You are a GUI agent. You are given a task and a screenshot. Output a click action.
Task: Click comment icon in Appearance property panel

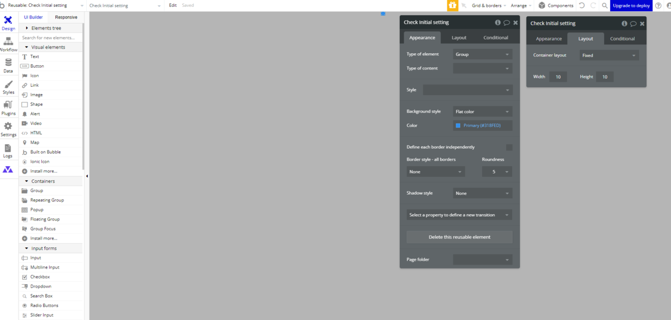[x=507, y=22]
